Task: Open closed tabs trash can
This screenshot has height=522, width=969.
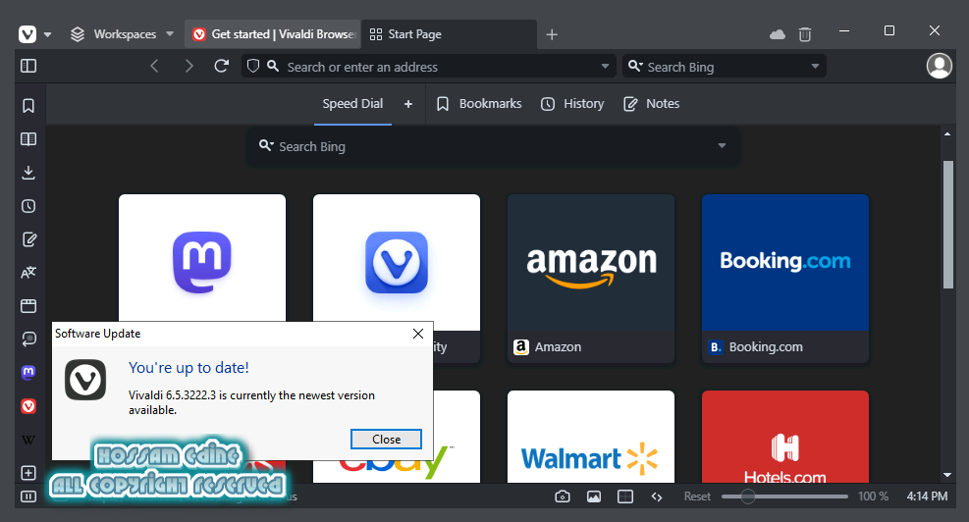Action: click(805, 34)
